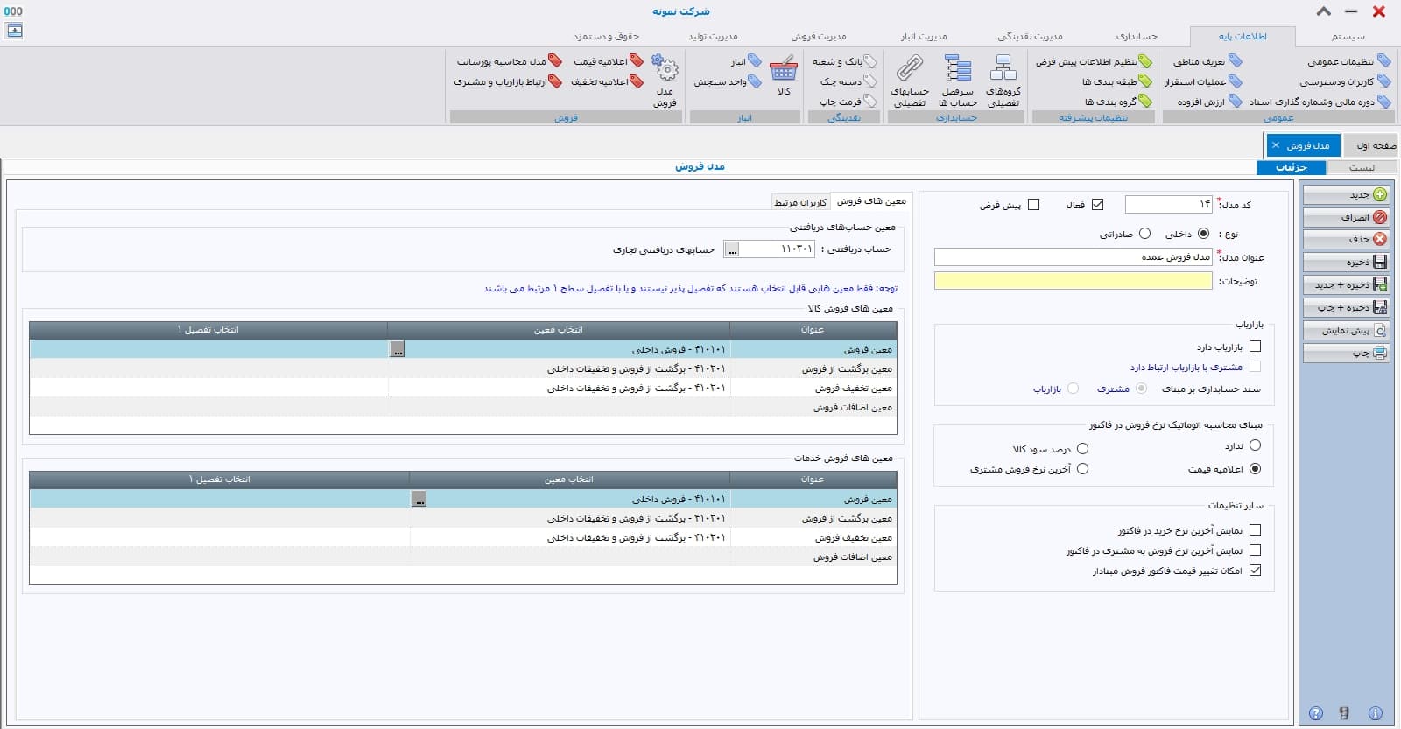
Task: Toggle امکان تغییر قیمت فاکتور فروش مبنادار
Action: 1255,571
